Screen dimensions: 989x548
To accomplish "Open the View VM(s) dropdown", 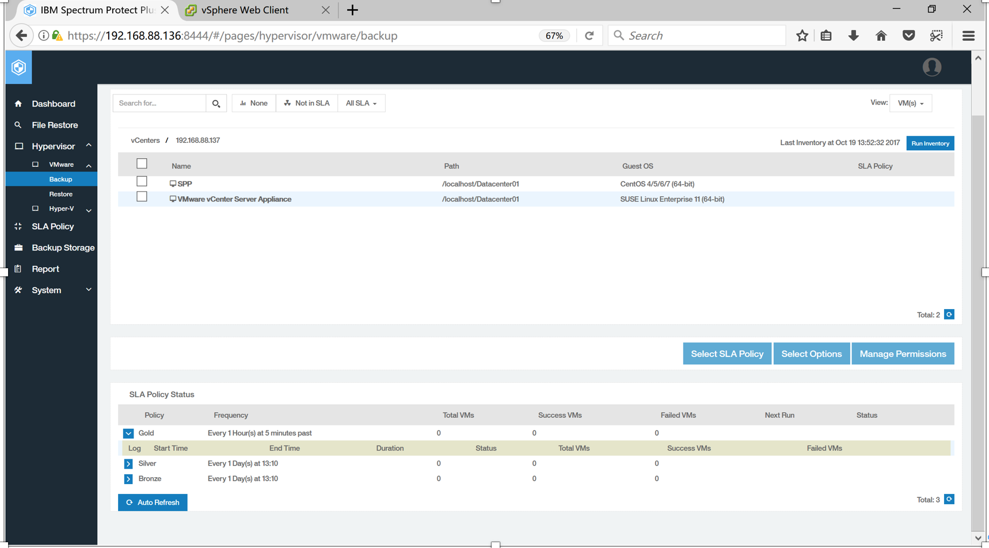I will coord(910,104).
